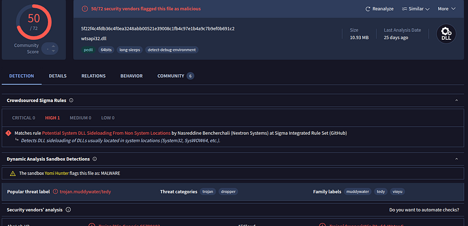Viewport: 468px width, 226px height.
Task: Open Potential System DLL Sideloading rule link
Action: pyautogui.click(x=106, y=133)
